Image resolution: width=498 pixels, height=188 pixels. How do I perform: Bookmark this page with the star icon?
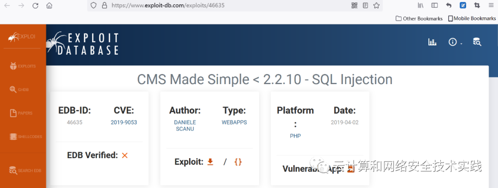click(376, 6)
